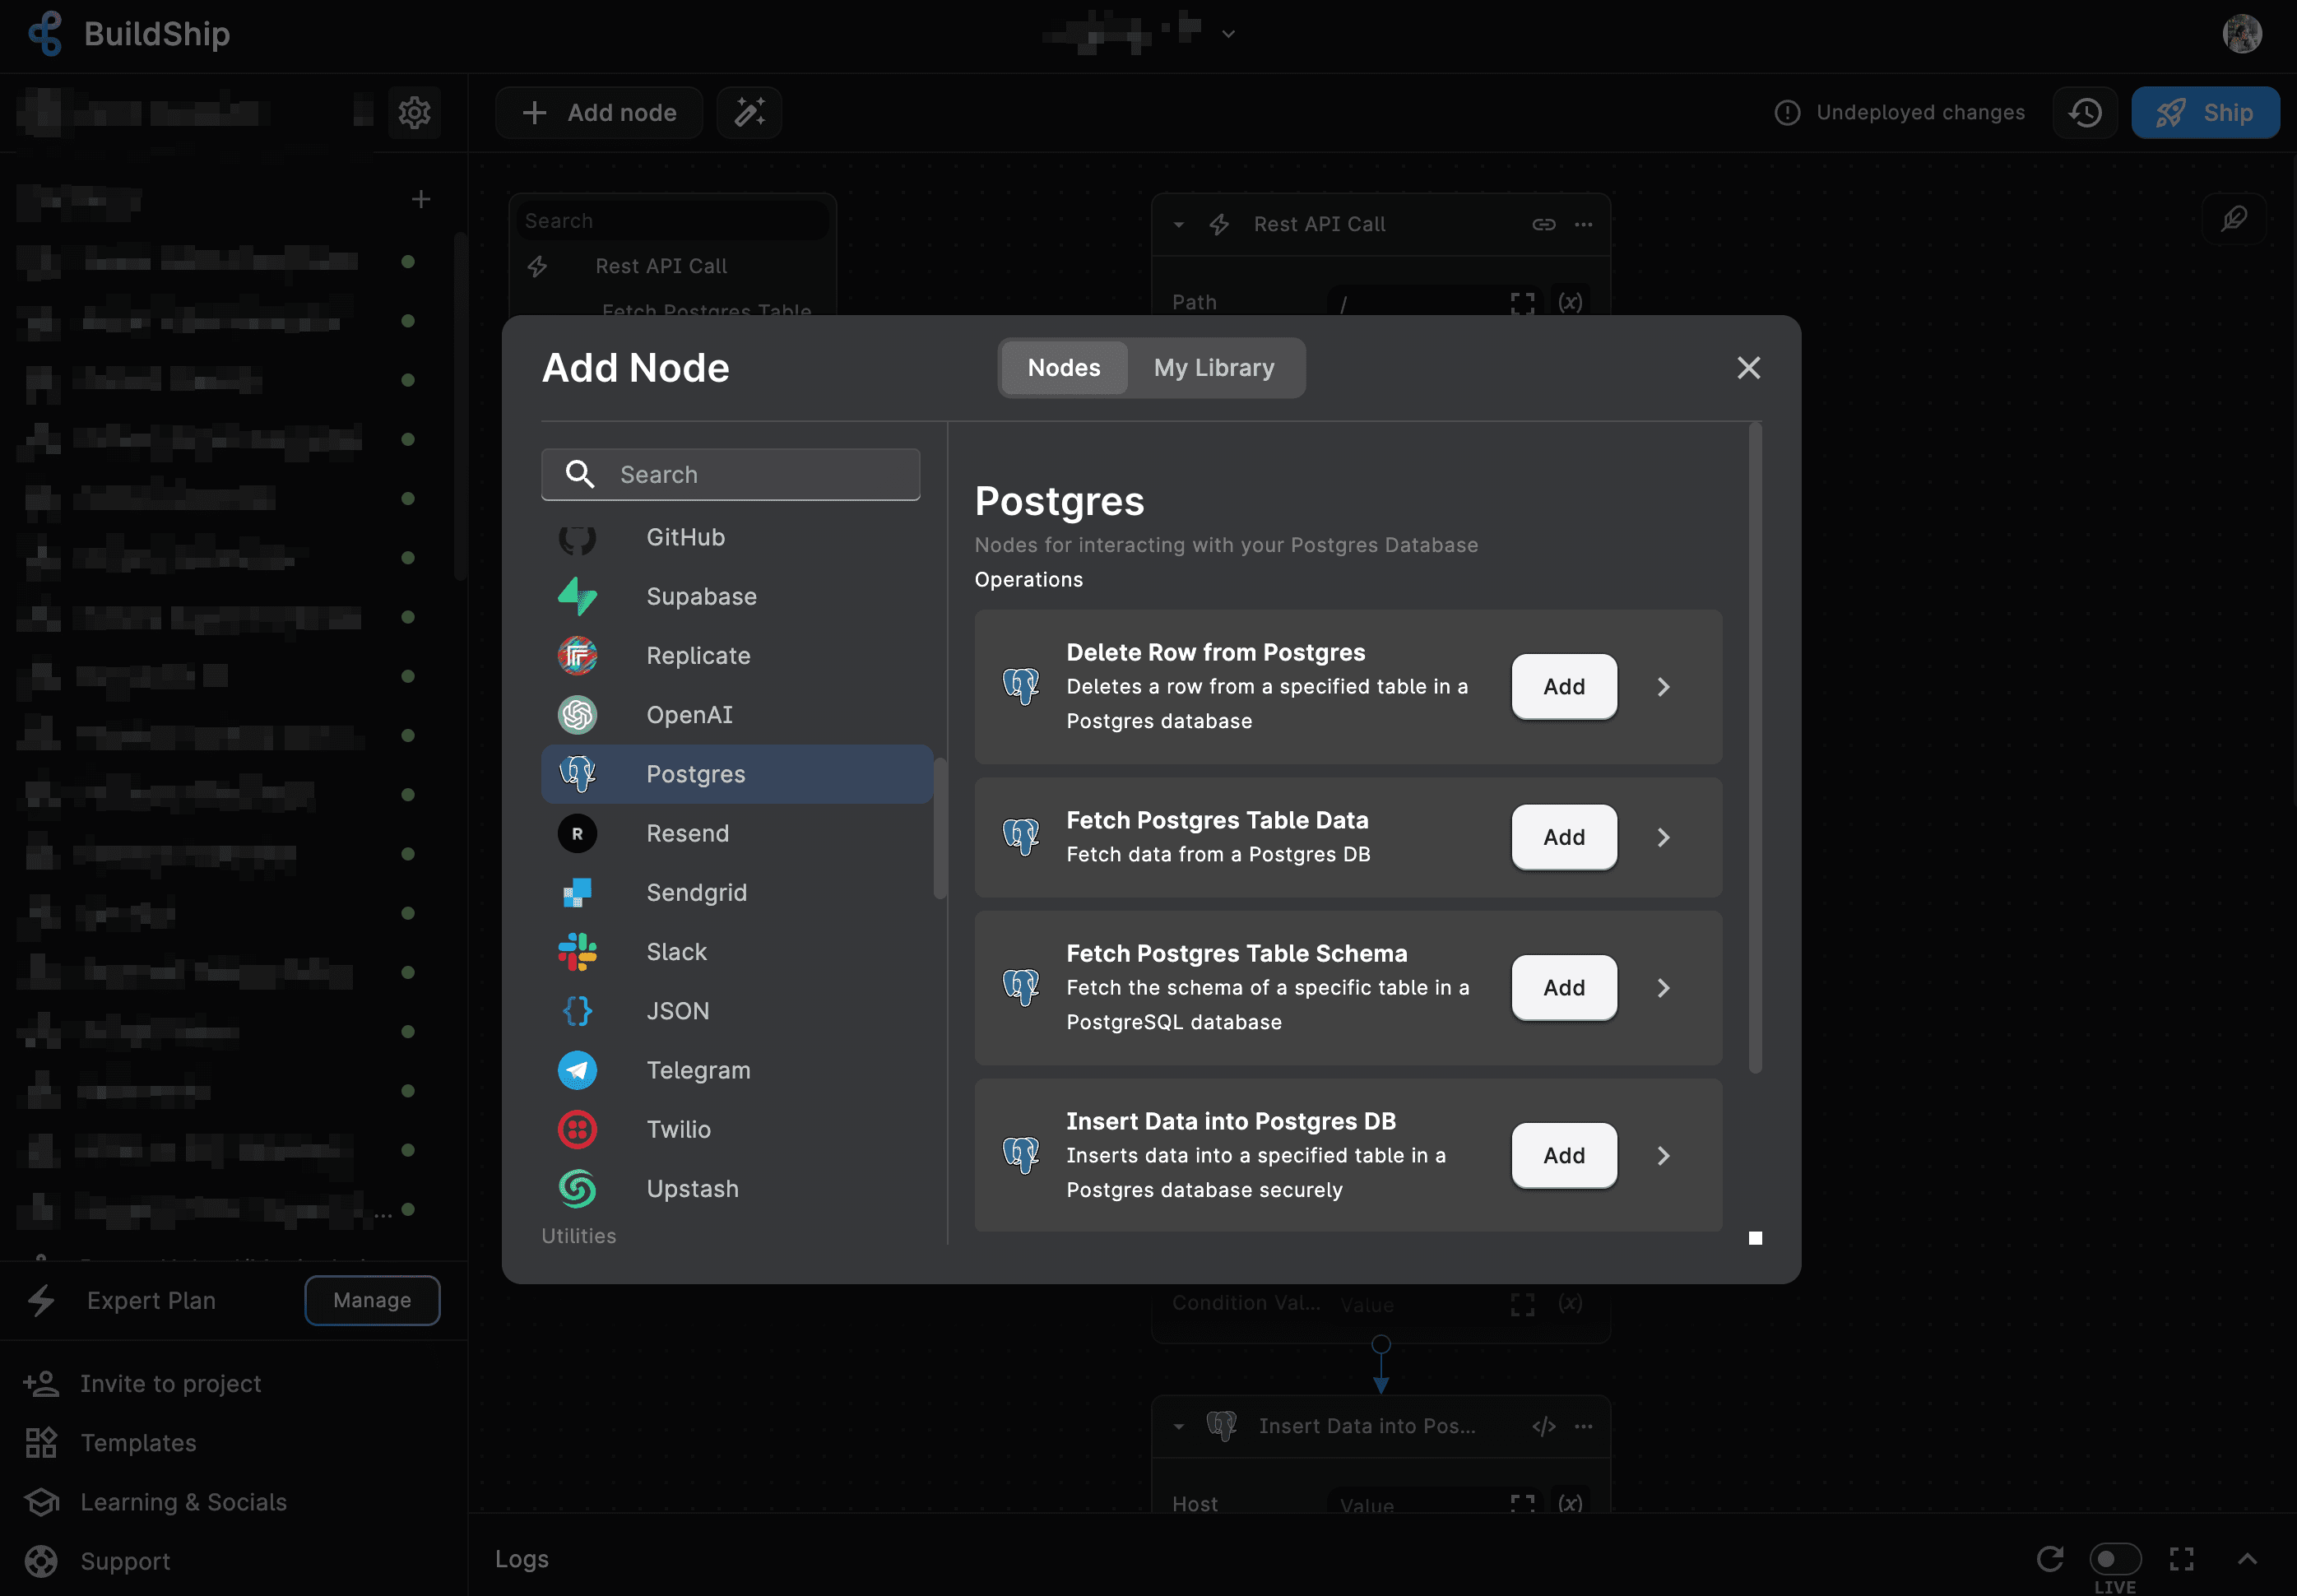This screenshot has height=1596, width=2297.
Task: Close the Add Node dialog
Action: tap(1748, 368)
